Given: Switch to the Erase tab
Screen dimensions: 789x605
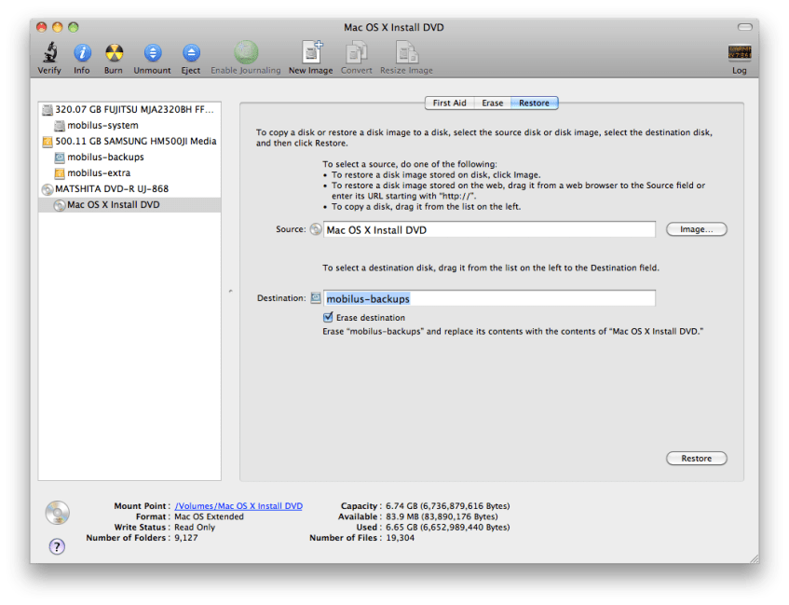Looking at the screenshot, I should pos(493,103).
